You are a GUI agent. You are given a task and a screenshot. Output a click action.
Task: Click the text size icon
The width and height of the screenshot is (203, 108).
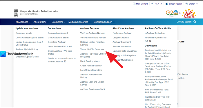point(153,4)
